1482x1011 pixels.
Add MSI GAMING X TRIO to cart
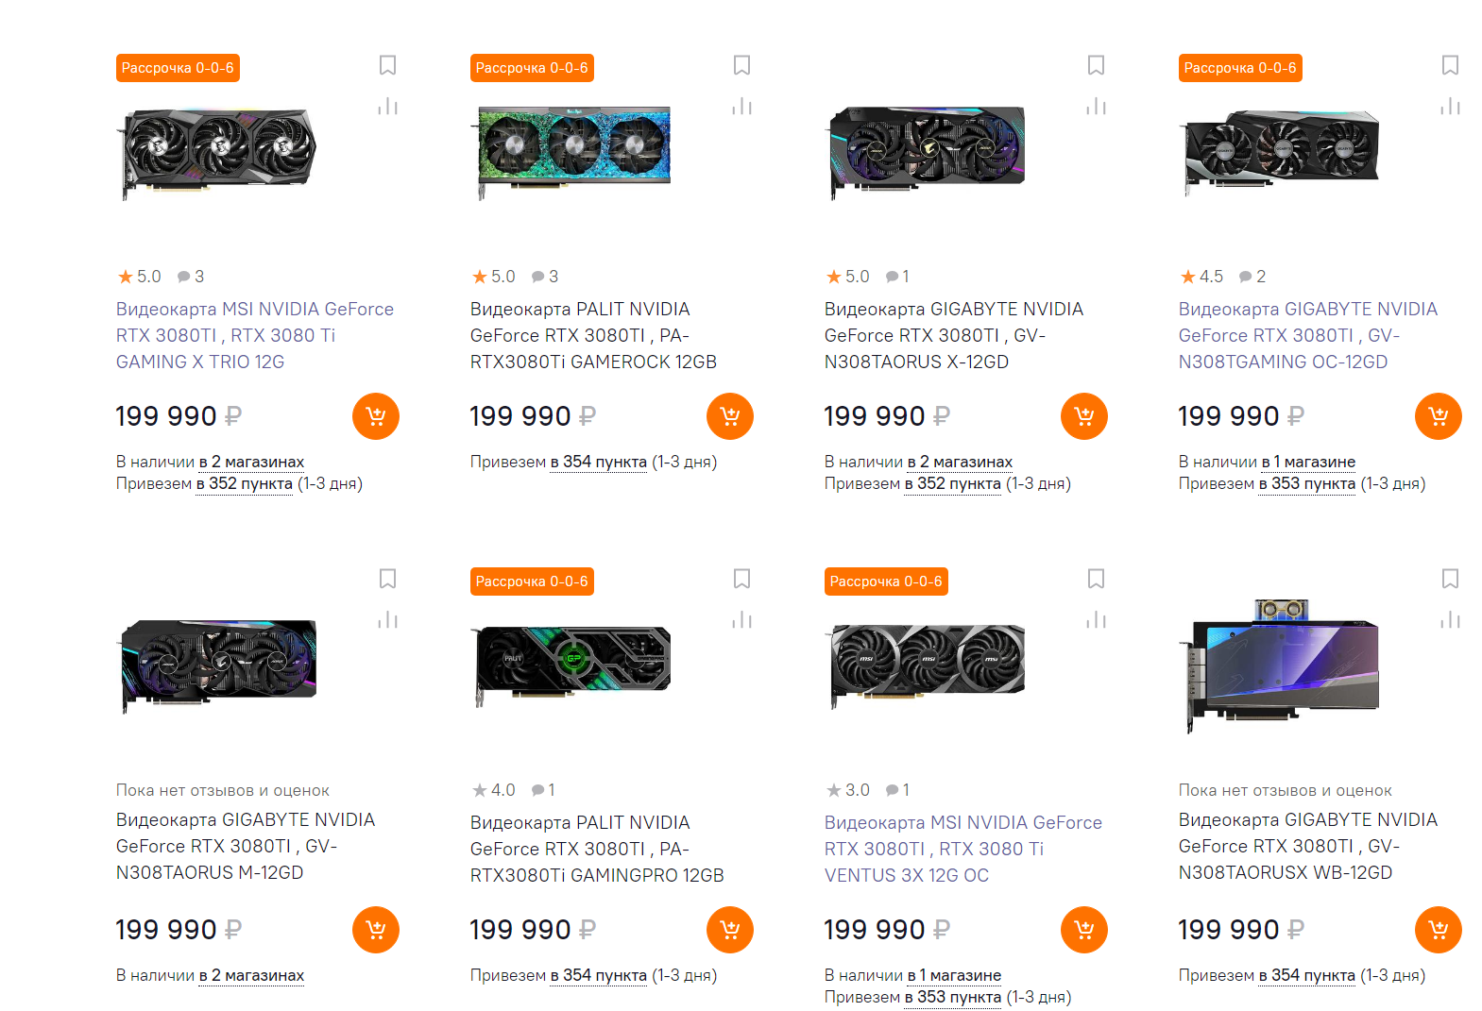[x=375, y=416]
